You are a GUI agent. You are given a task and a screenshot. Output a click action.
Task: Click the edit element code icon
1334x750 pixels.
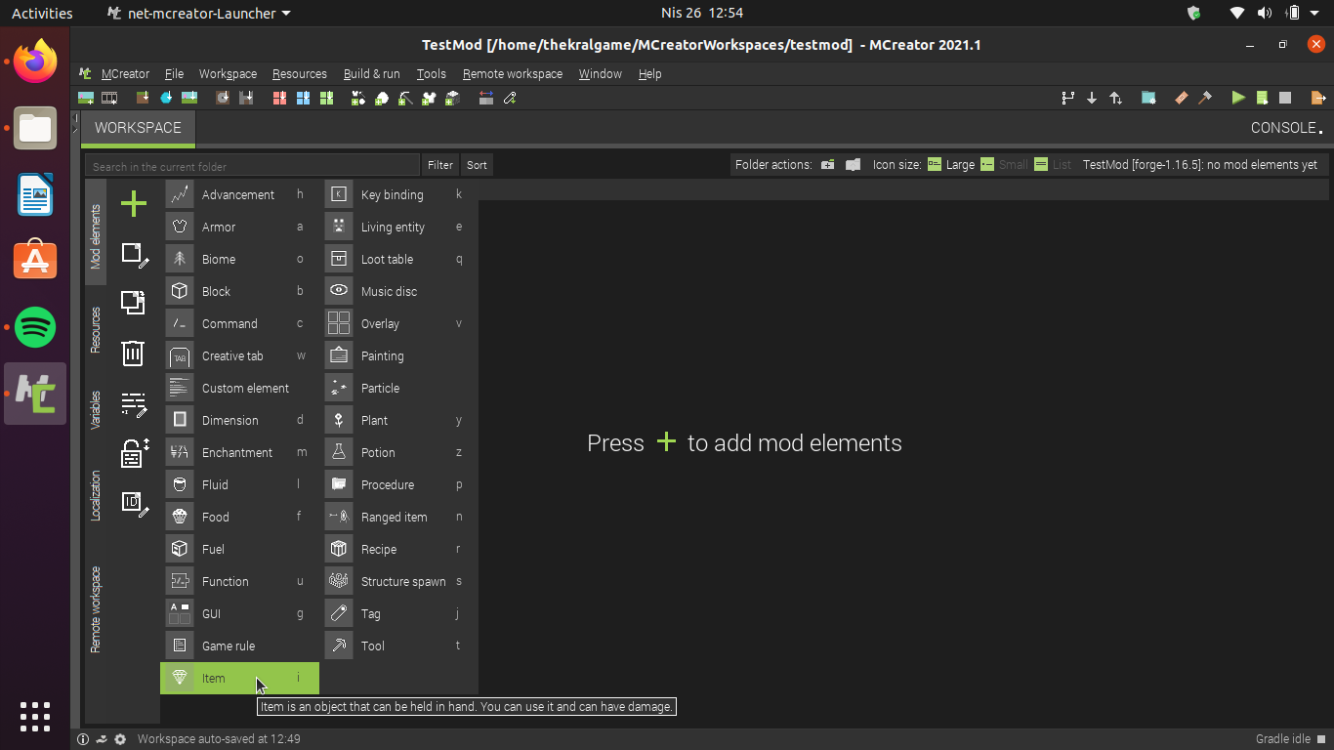[134, 403]
